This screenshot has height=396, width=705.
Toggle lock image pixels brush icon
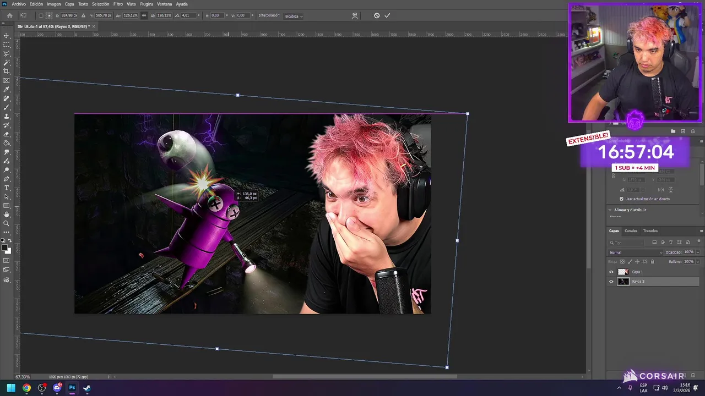[x=630, y=262]
